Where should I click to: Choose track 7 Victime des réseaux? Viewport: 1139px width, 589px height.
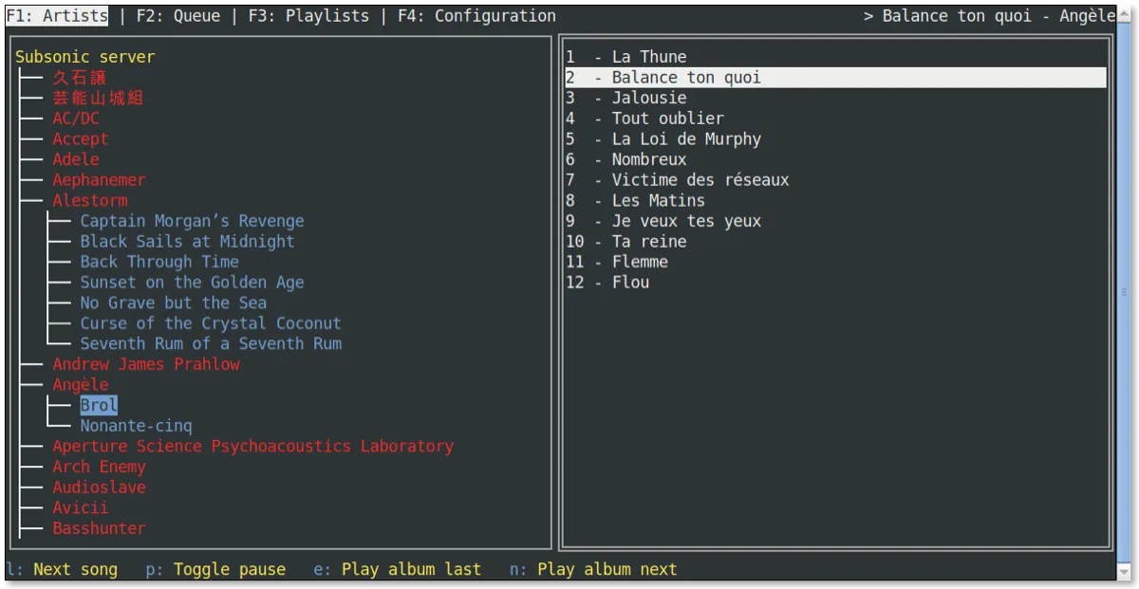[x=700, y=180]
